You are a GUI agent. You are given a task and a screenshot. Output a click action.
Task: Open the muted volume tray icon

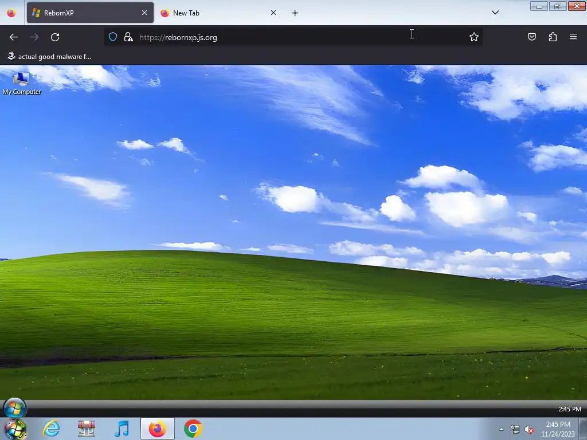pos(529,430)
